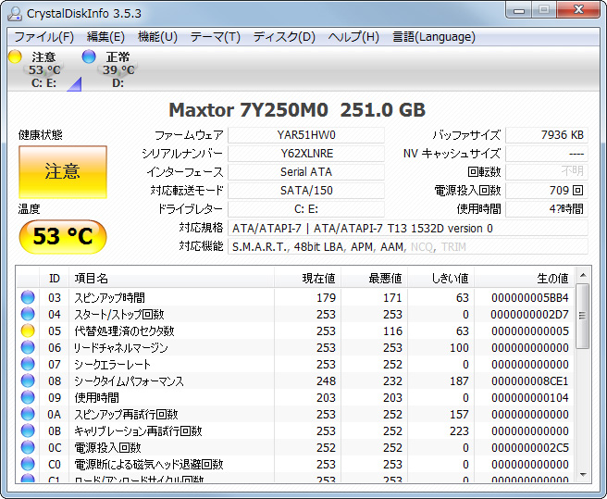Select the row text スピンアップ時間

109,297
